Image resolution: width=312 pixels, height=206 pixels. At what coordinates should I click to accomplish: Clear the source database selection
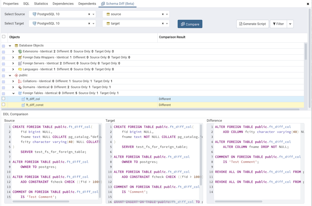point(163,14)
